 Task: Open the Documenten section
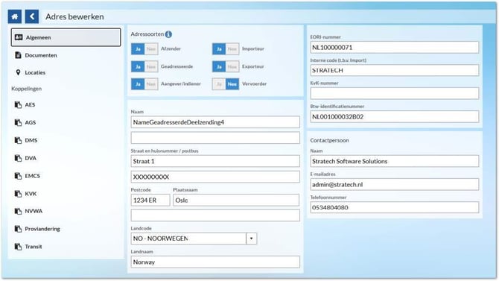coord(66,55)
